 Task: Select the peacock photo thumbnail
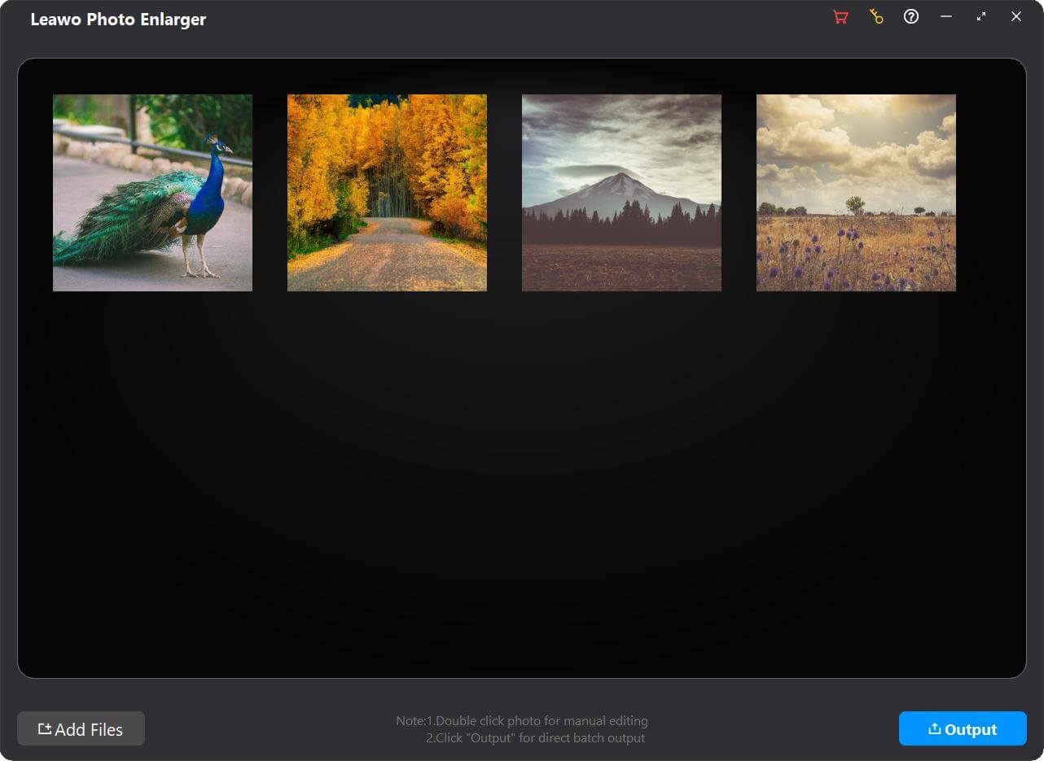pos(152,193)
